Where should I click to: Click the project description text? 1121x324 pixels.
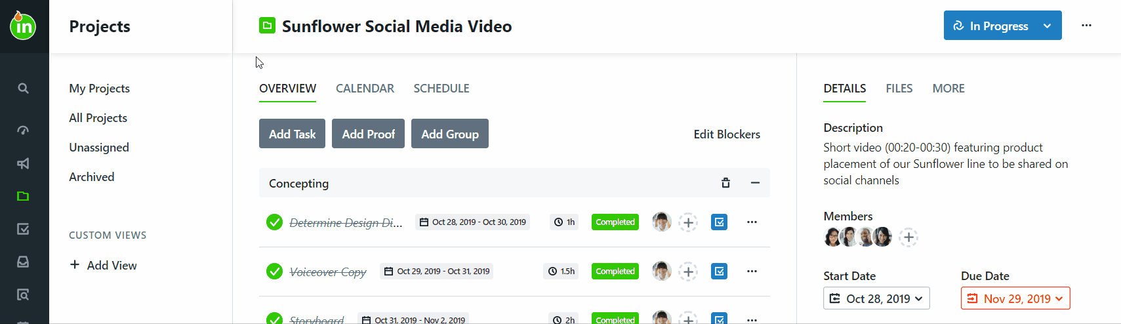945,164
